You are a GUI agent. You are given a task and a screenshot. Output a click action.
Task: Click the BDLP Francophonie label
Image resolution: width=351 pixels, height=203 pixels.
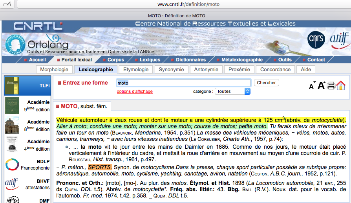point(35,165)
